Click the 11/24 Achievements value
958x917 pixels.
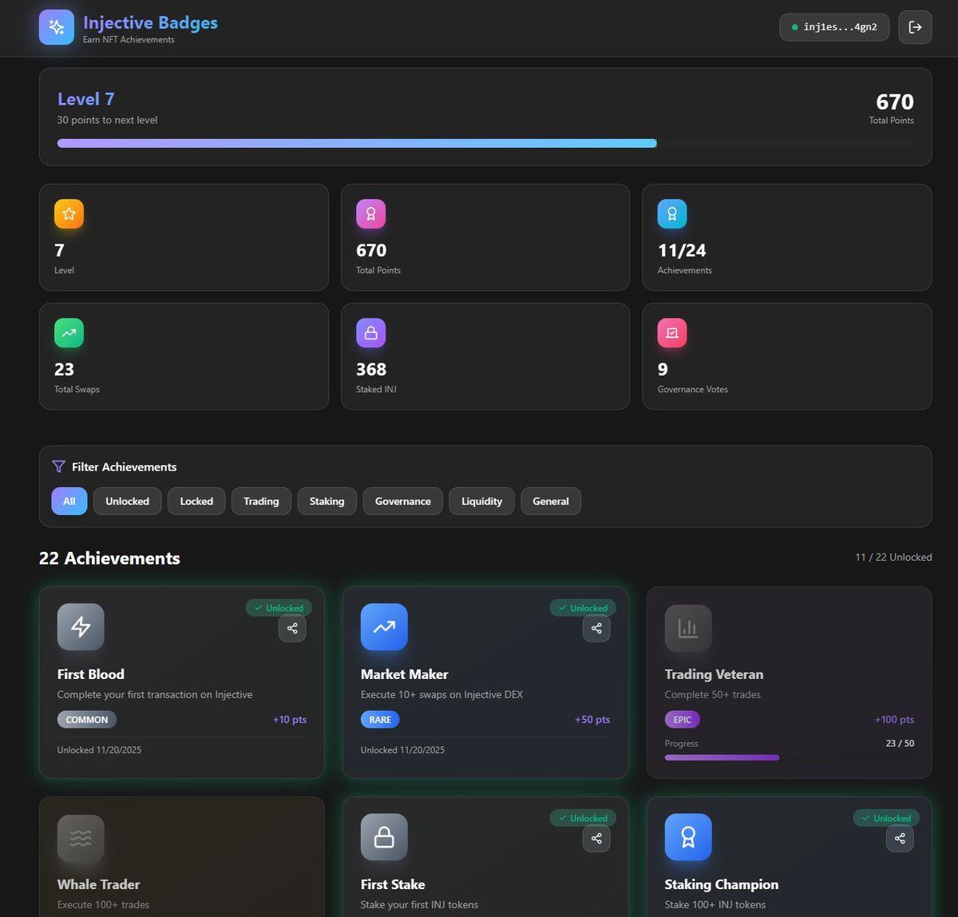(x=682, y=251)
